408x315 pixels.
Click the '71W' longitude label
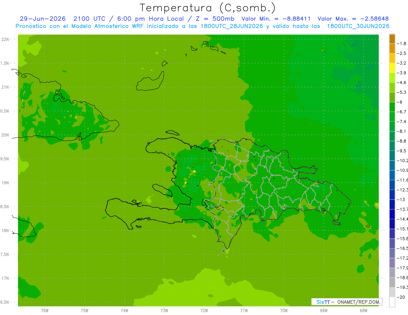point(244,311)
